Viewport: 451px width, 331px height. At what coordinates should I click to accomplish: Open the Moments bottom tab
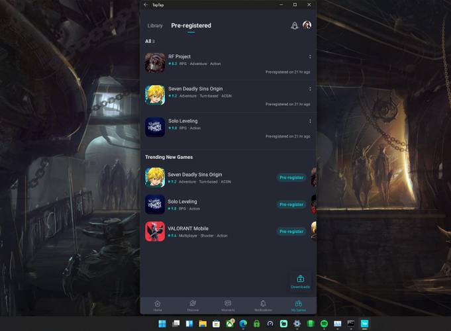(x=228, y=306)
